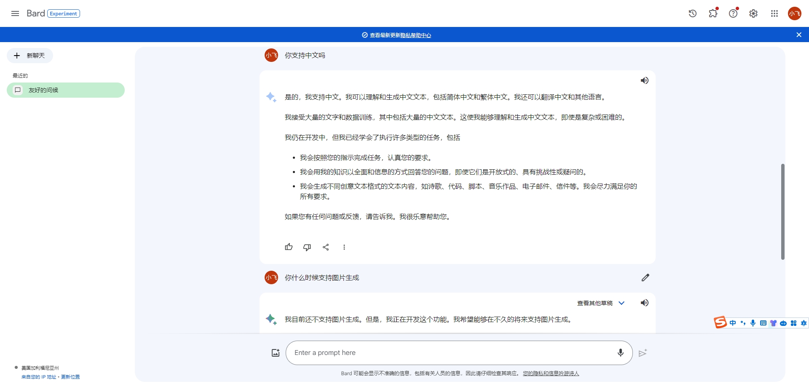Toggle Chinese mode 中 in IME bar
Viewport: 809px width, 392px height.
(733, 323)
